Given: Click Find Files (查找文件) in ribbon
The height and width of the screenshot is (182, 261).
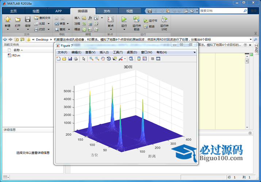Looking at the screenshot, I should click(42, 18).
